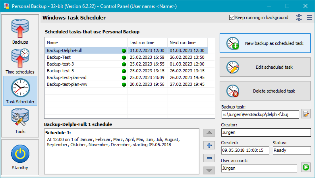Click the User account field
This screenshot has height=178, width=315.
(x=259, y=168)
